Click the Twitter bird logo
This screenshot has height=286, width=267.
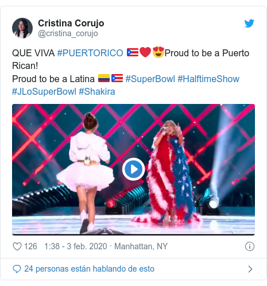point(249,24)
